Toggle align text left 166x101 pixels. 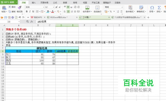65,11
